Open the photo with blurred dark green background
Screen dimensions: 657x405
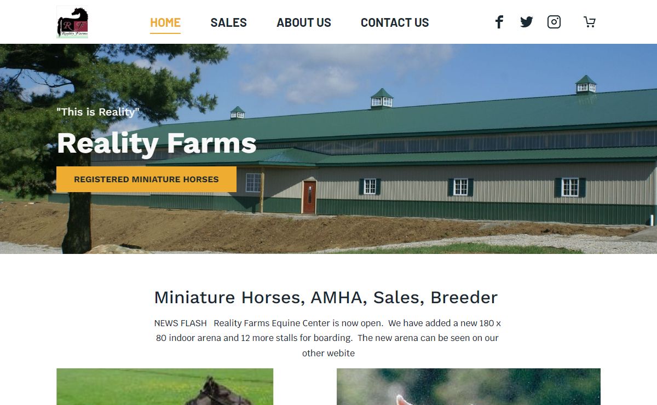point(469,386)
